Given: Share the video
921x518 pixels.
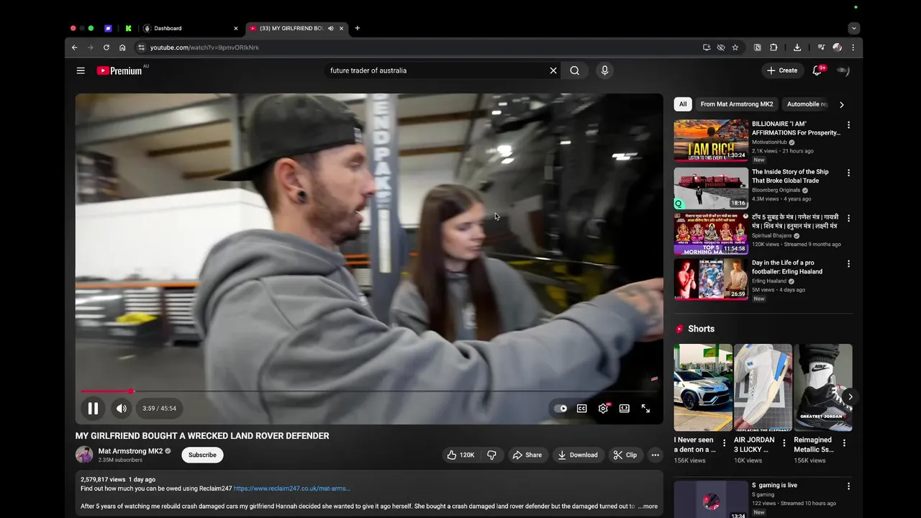Looking at the screenshot, I should (x=527, y=455).
